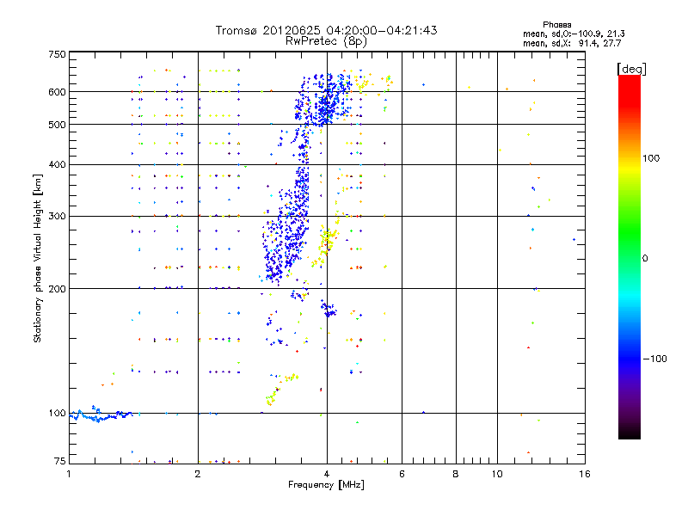The height and width of the screenshot is (516, 688).
Task: Click the colorbar tick label '0'
Action: tap(644, 259)
